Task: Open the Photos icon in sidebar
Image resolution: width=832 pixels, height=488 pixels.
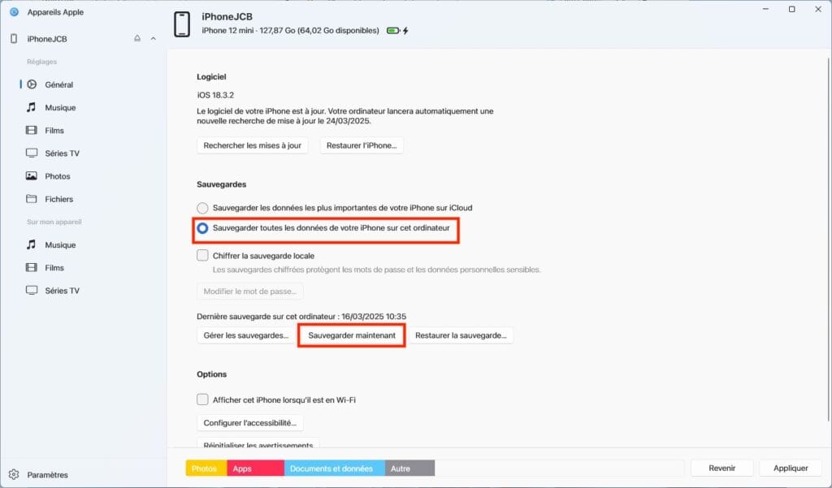Action: (x=32, y=176)
